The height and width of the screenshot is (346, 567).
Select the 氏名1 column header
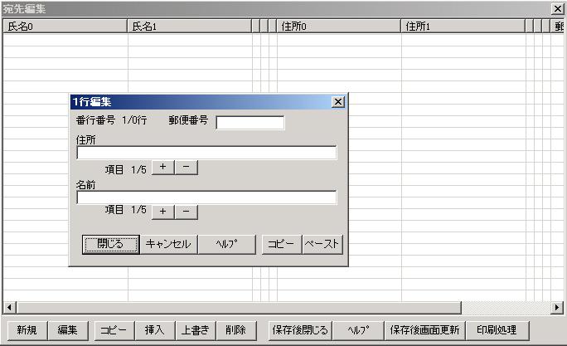[x=189, y=27]
